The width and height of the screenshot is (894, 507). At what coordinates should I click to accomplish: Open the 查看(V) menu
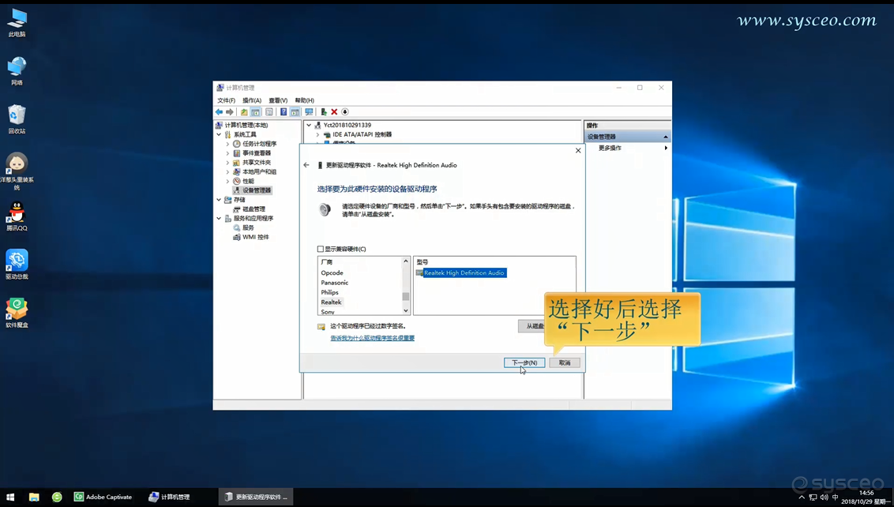click(x=278, y=100)
